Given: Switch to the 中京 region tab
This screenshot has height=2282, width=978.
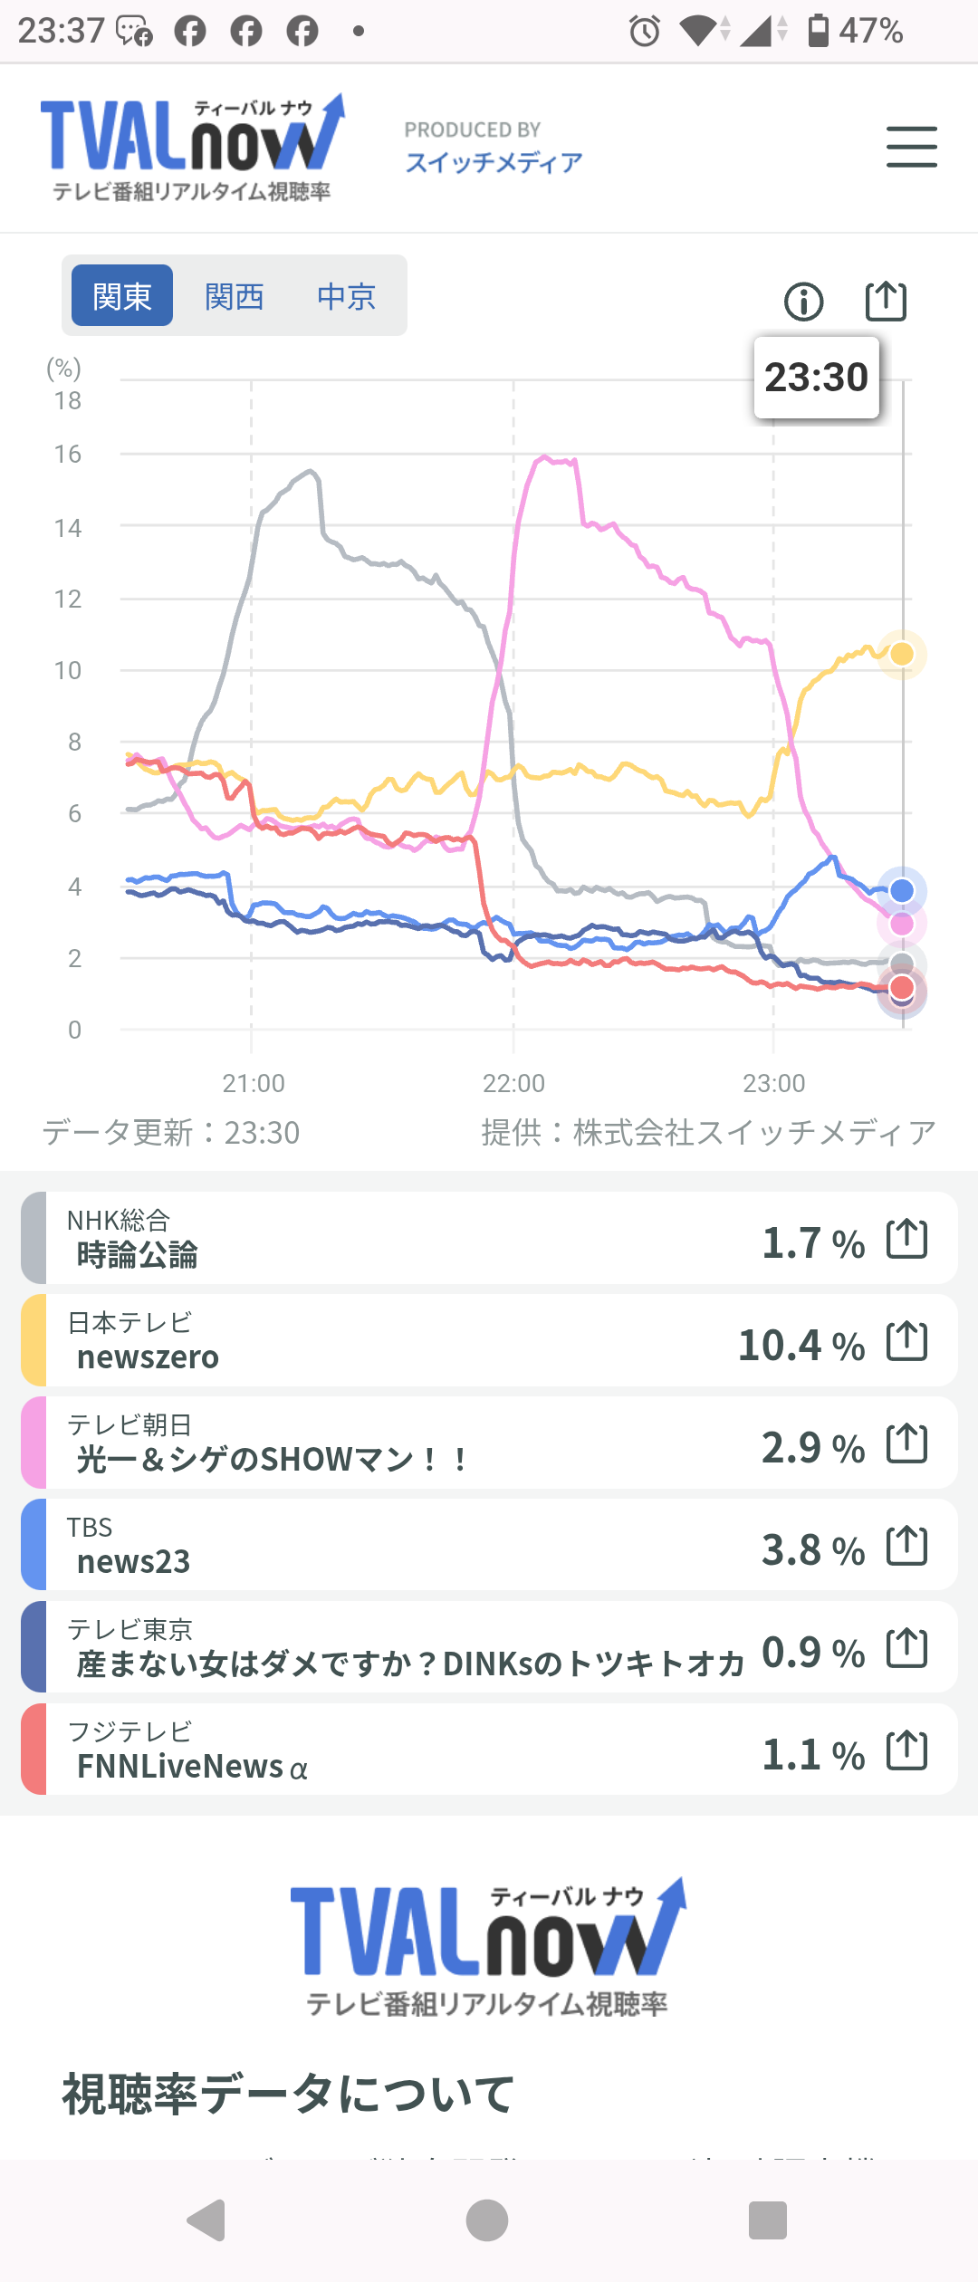Looking at the screenshot, I should click(347, 296).
